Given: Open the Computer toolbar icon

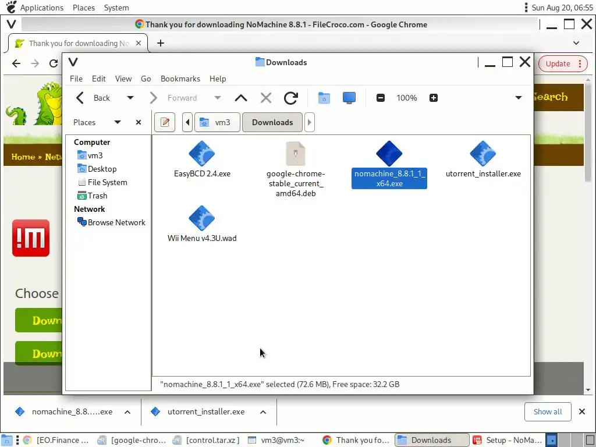Looking at the screenshot, I should (x=349, y=98).
